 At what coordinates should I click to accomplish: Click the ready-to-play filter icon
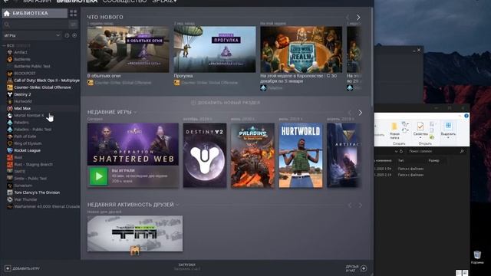coord(74,35)
